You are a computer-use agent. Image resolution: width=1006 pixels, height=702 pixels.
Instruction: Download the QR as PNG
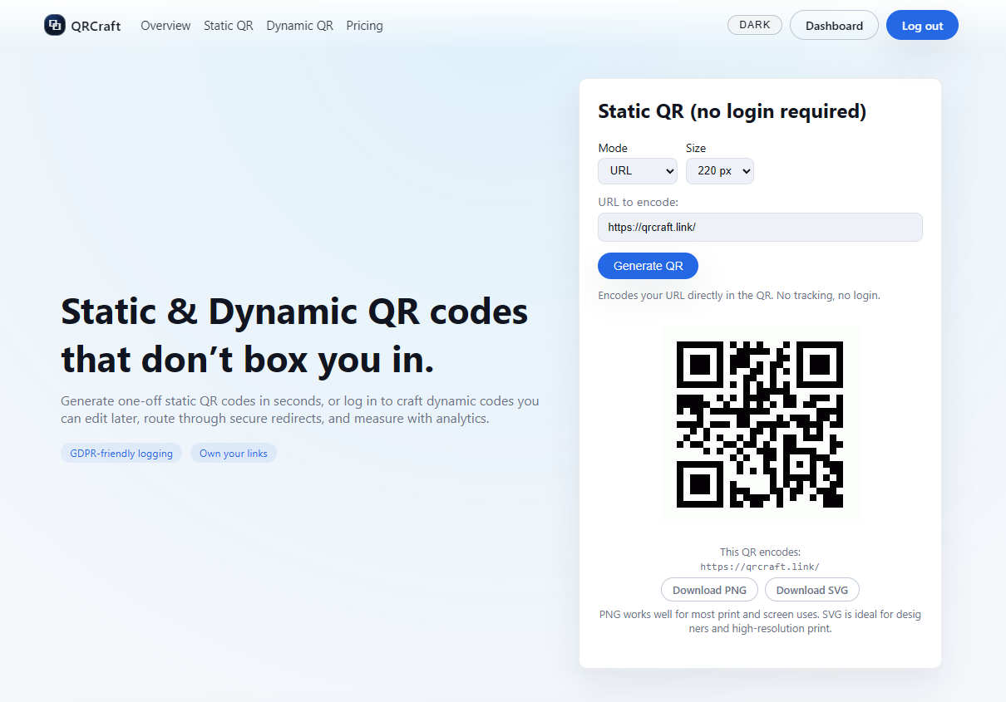coord(709,590)
